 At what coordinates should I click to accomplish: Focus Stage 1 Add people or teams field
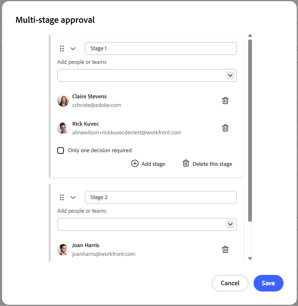click(147, 75)
